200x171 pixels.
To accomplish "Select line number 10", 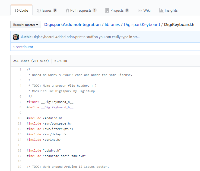I will tap(20, 118).
